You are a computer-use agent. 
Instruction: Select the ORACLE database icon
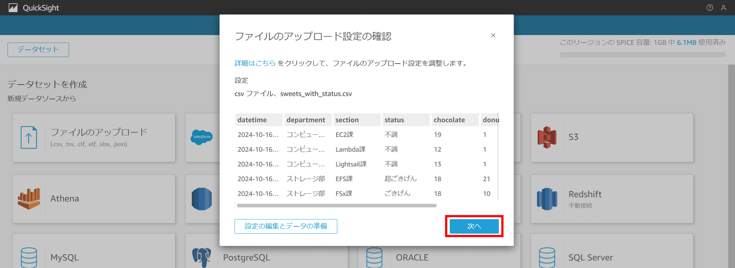click(374, 257)
